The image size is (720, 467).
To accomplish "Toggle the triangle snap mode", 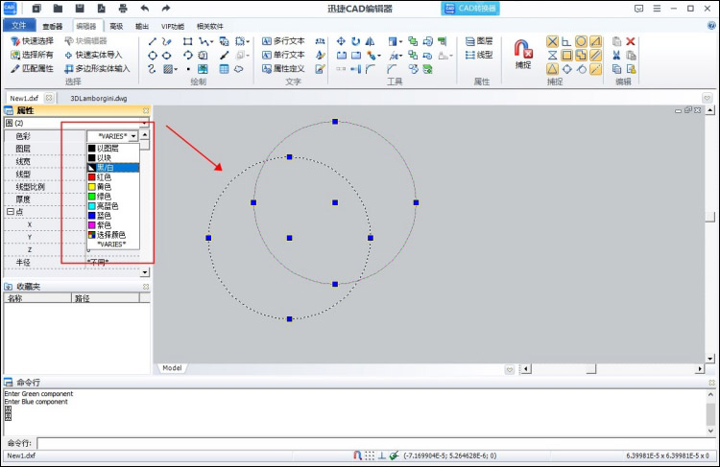I will [552, 69].
